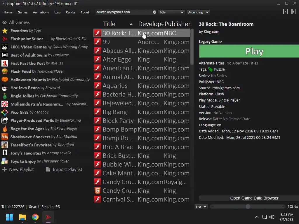Screen dimensions: 299x224
Task: Click the HTML5 icon beside Candy Crush King
Action: [98, 191]
